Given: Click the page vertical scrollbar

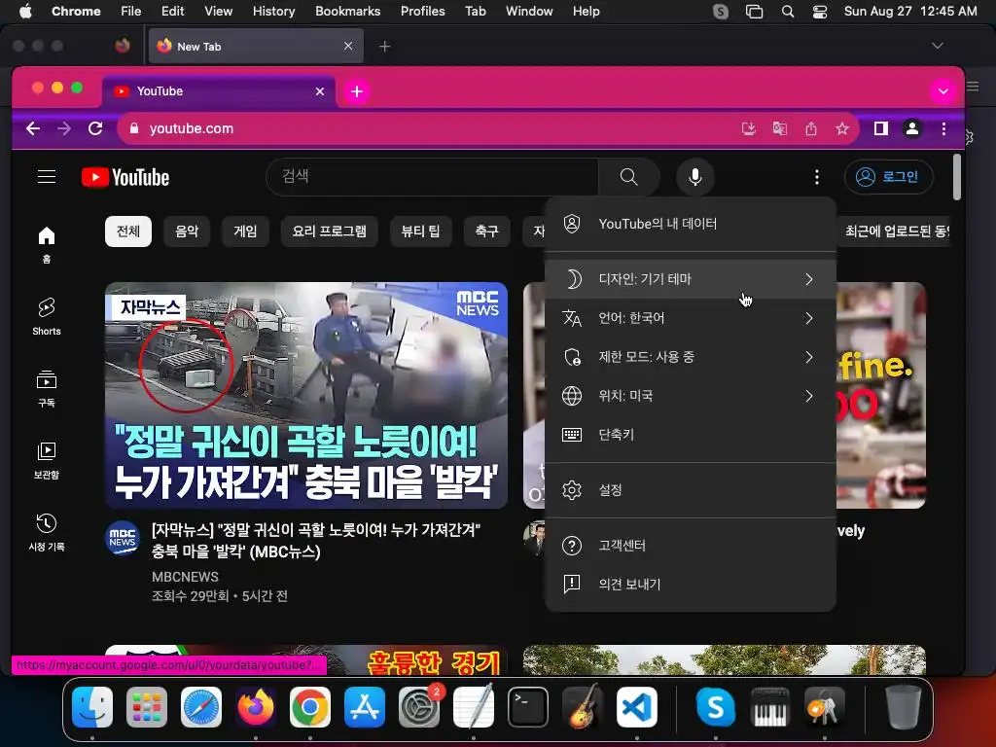Looking at the screenshot, I should [x=957, y=178].
